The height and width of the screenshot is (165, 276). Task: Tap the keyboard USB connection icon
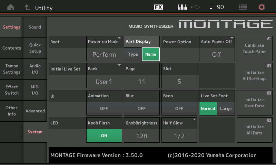pos(188,7)
